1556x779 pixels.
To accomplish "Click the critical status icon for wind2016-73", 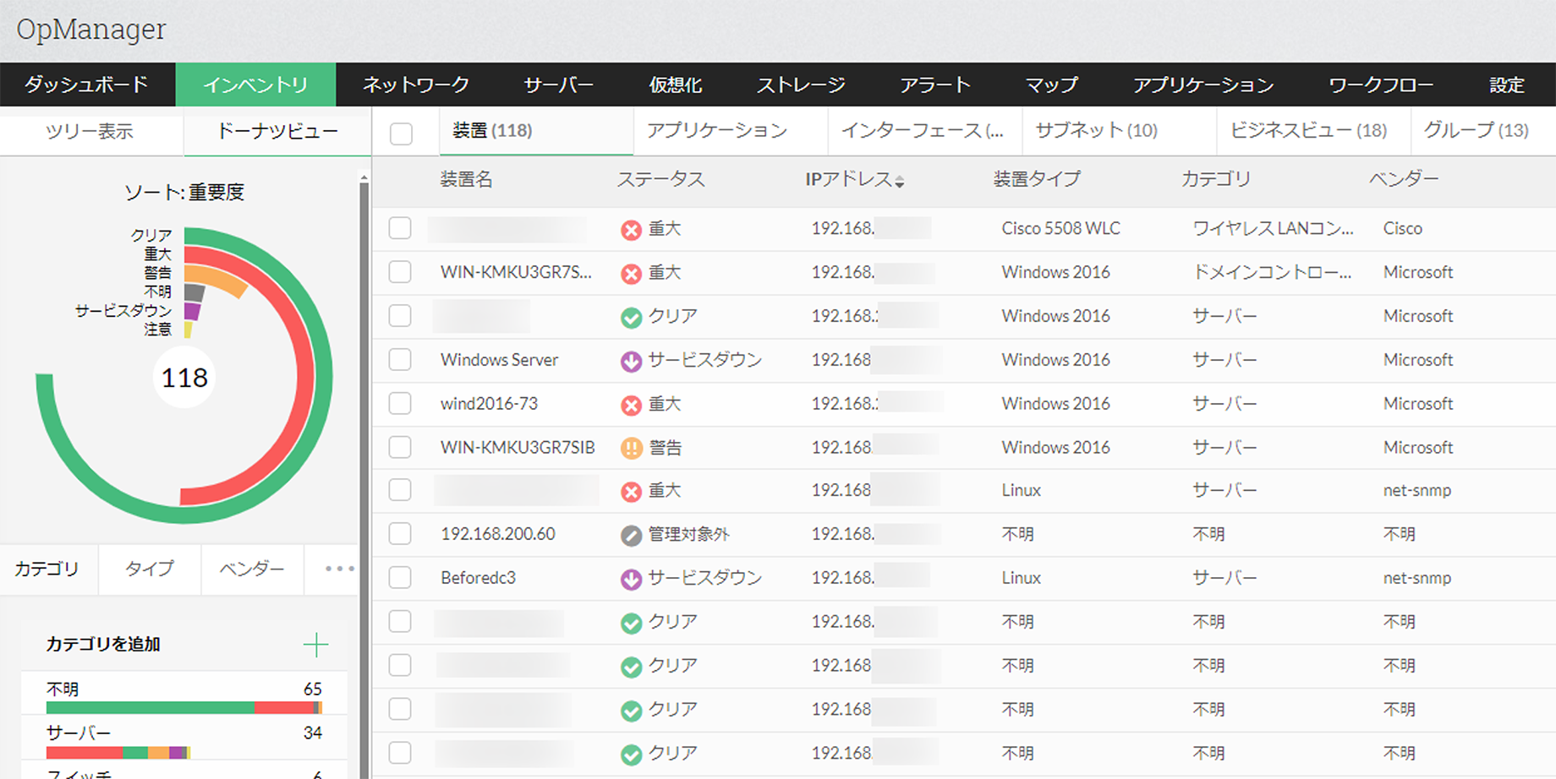I will [x=631, y=406].
